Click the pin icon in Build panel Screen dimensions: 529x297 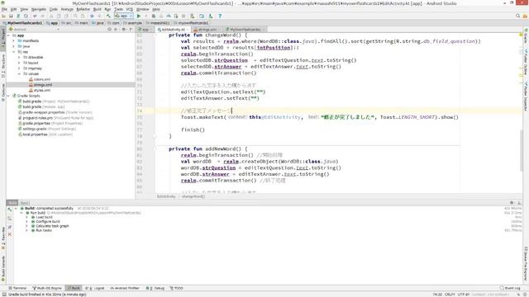9,227
